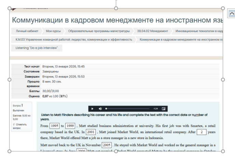Click the left-middle resize handle
Screen dimensions: 235x157
point(10,80)
